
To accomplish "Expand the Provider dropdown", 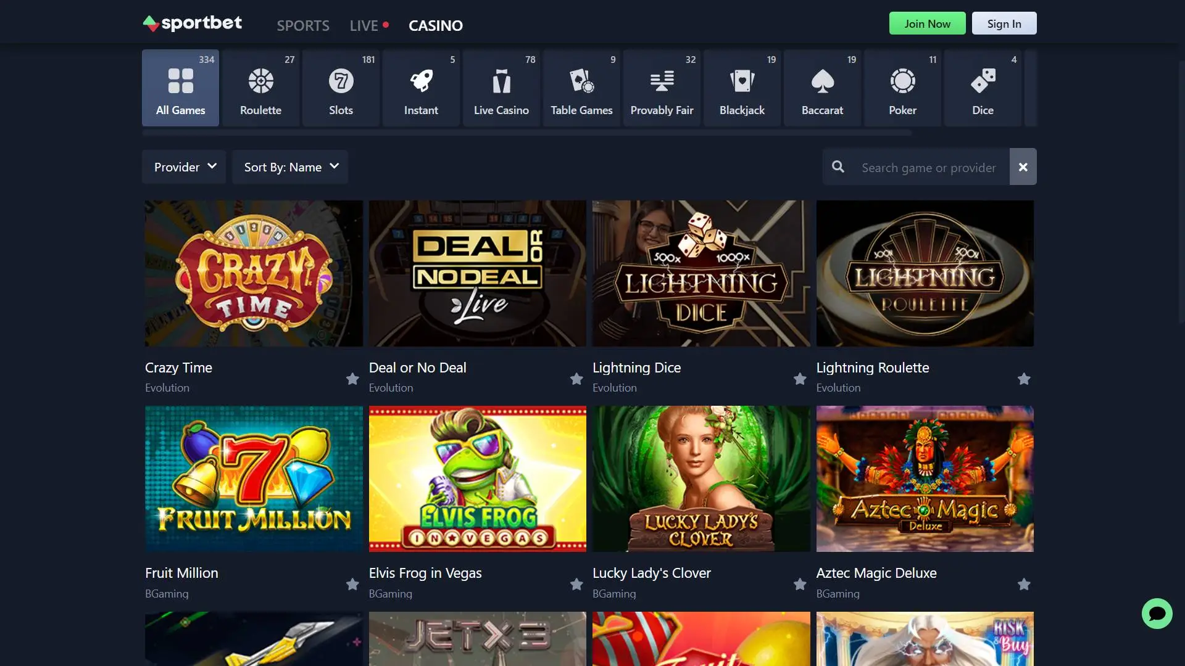I will [x=184, y=166].
